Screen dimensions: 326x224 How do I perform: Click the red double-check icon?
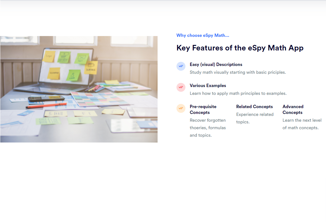click(x=181, y=87)
